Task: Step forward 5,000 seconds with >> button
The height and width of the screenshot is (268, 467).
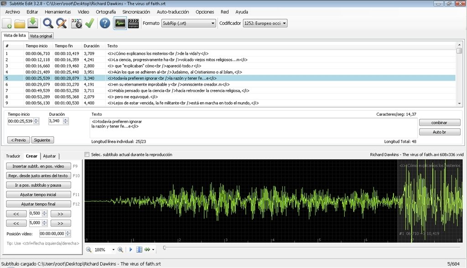Action: point(61,223)
